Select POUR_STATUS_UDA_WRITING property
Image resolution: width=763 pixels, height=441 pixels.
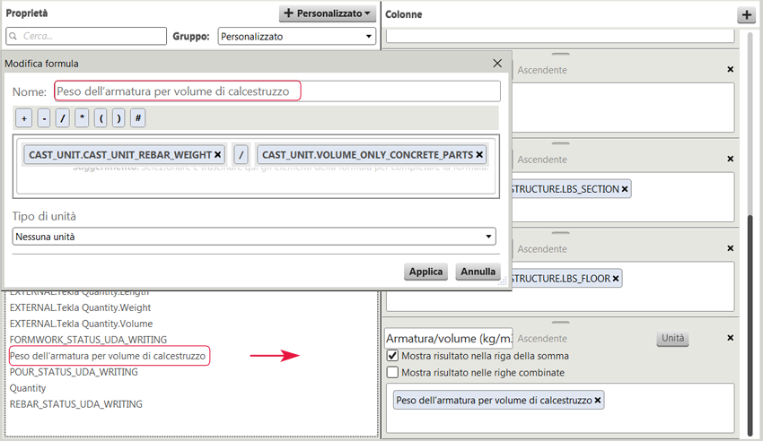click(74, 372)
